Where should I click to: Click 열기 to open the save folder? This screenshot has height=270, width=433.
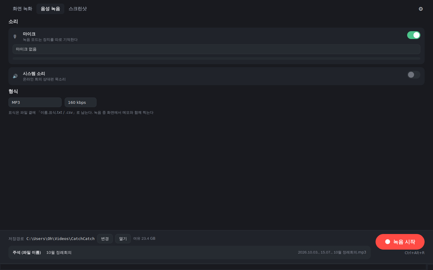123,239
